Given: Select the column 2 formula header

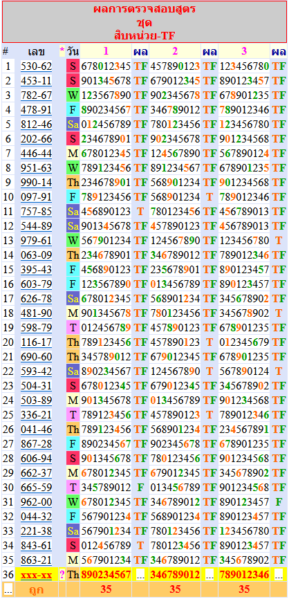Looking at the screenshot, I should pos(175,50).
